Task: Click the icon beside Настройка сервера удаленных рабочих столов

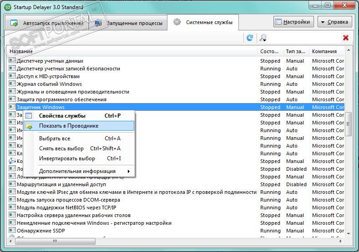Action: [x=12, y=215]
